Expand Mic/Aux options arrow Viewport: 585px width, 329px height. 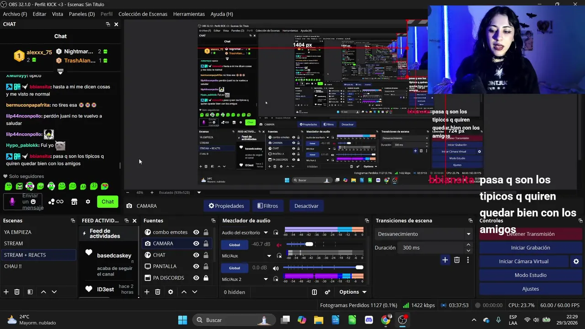269,256
